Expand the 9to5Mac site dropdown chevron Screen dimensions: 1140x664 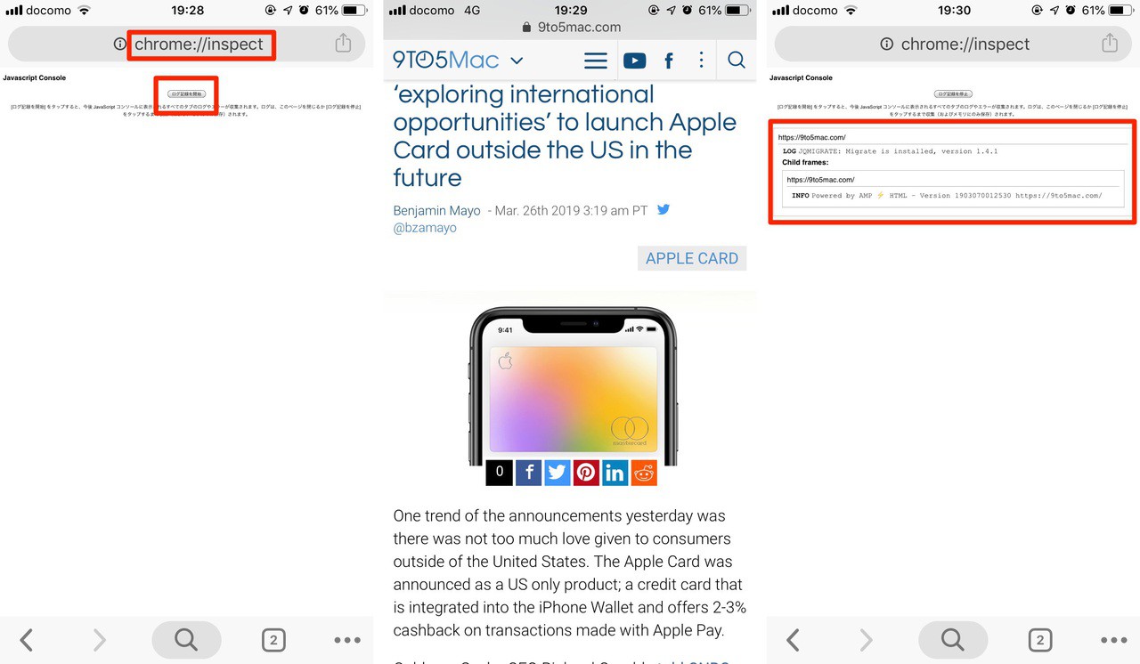click(517, 61)
